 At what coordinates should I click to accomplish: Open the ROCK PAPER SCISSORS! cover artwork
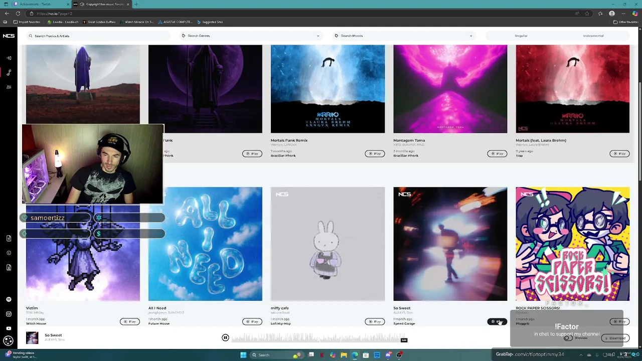coord(572,244)
